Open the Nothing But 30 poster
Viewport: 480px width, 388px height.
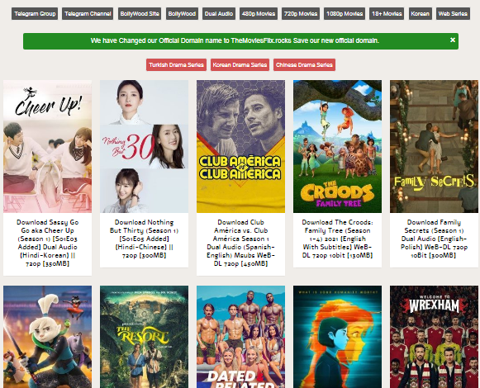[145, 146]
